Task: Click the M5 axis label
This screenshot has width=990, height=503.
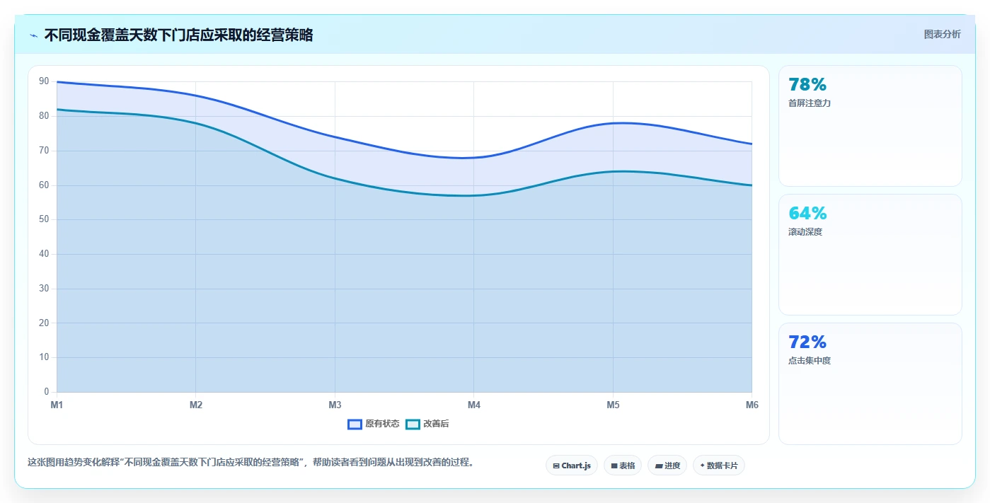Action: click(613, 405)
